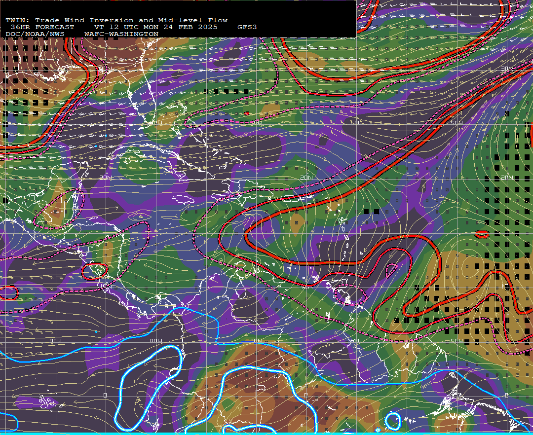Click the "GFS3" model label
The height and width of the screenshot is (435, 533).
click(247, 27)
